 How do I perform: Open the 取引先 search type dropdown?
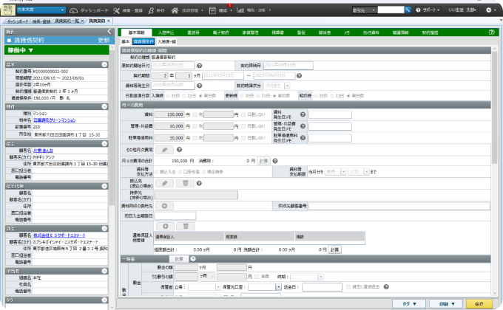click(x=364, y=10)
